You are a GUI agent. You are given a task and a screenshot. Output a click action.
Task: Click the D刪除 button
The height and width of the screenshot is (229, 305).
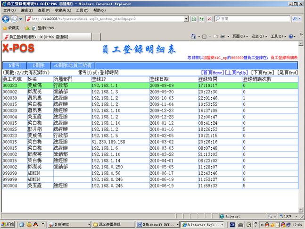(x=38, y=65)
